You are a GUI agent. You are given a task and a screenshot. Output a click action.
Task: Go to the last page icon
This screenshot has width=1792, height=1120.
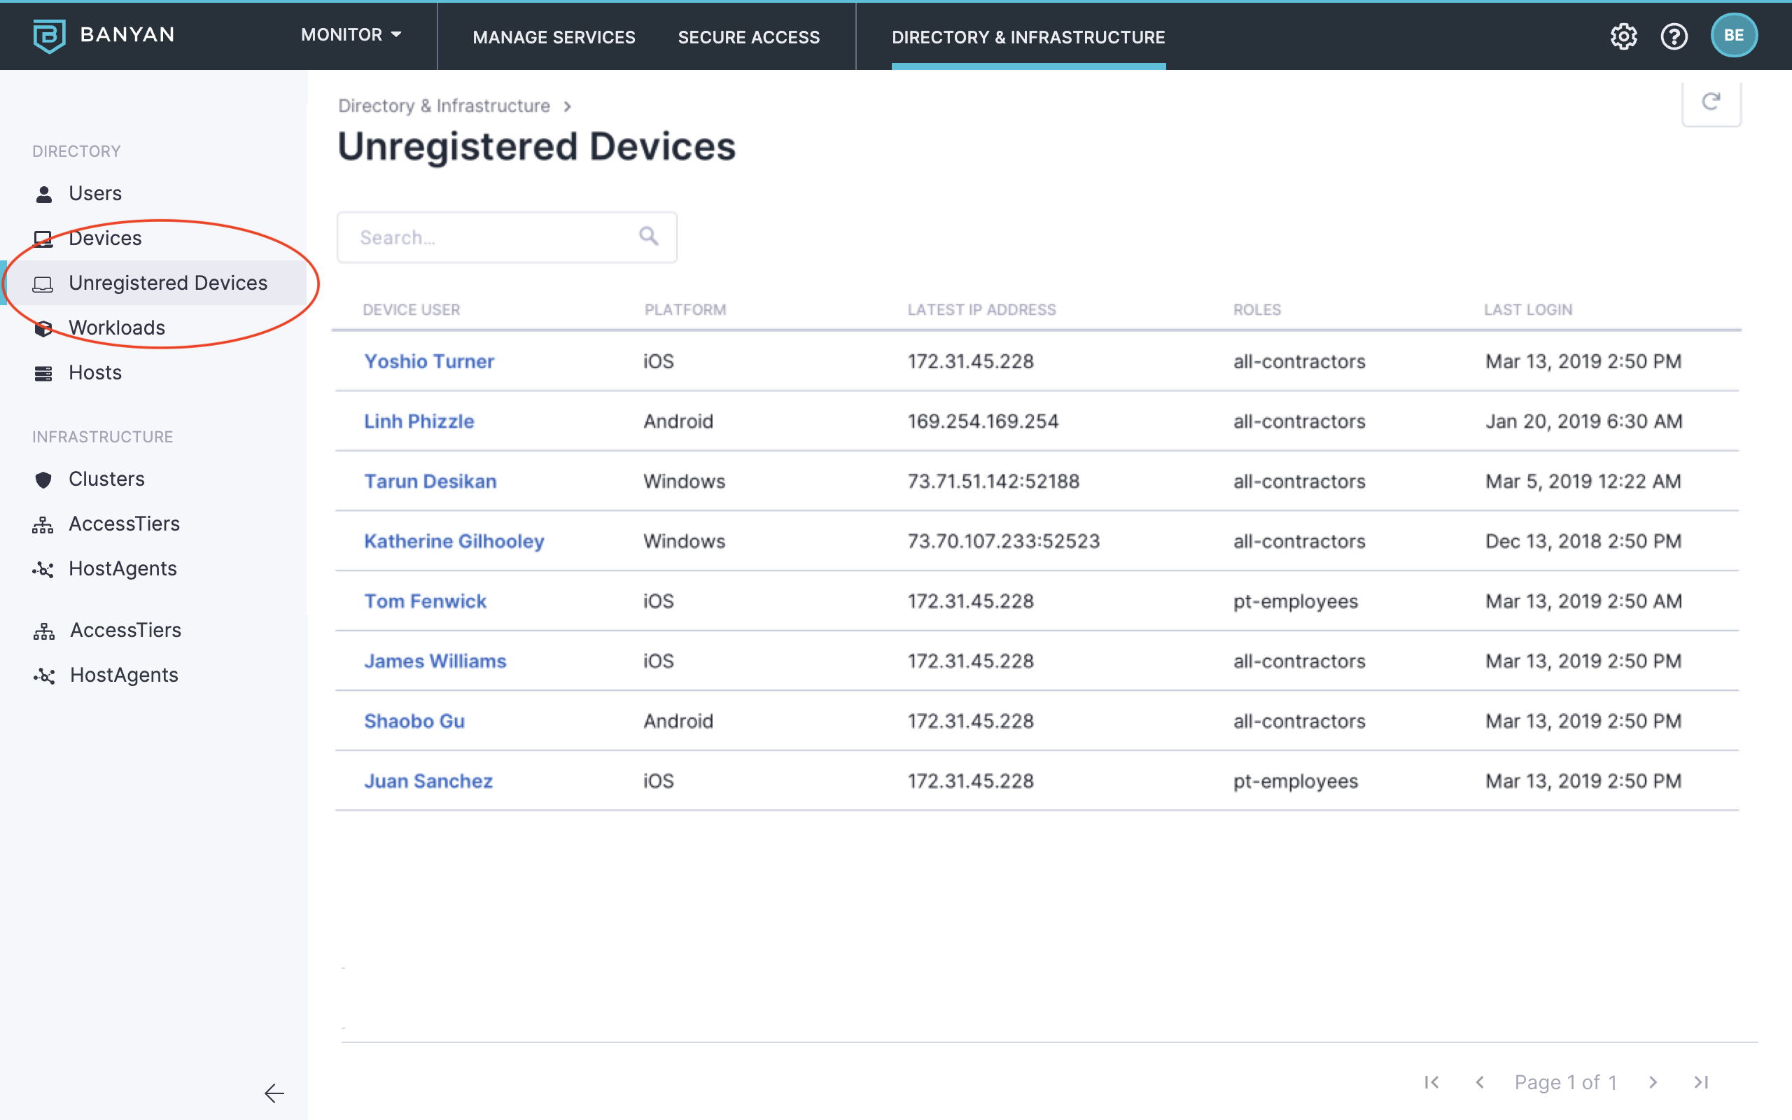pos(1701,1082)
